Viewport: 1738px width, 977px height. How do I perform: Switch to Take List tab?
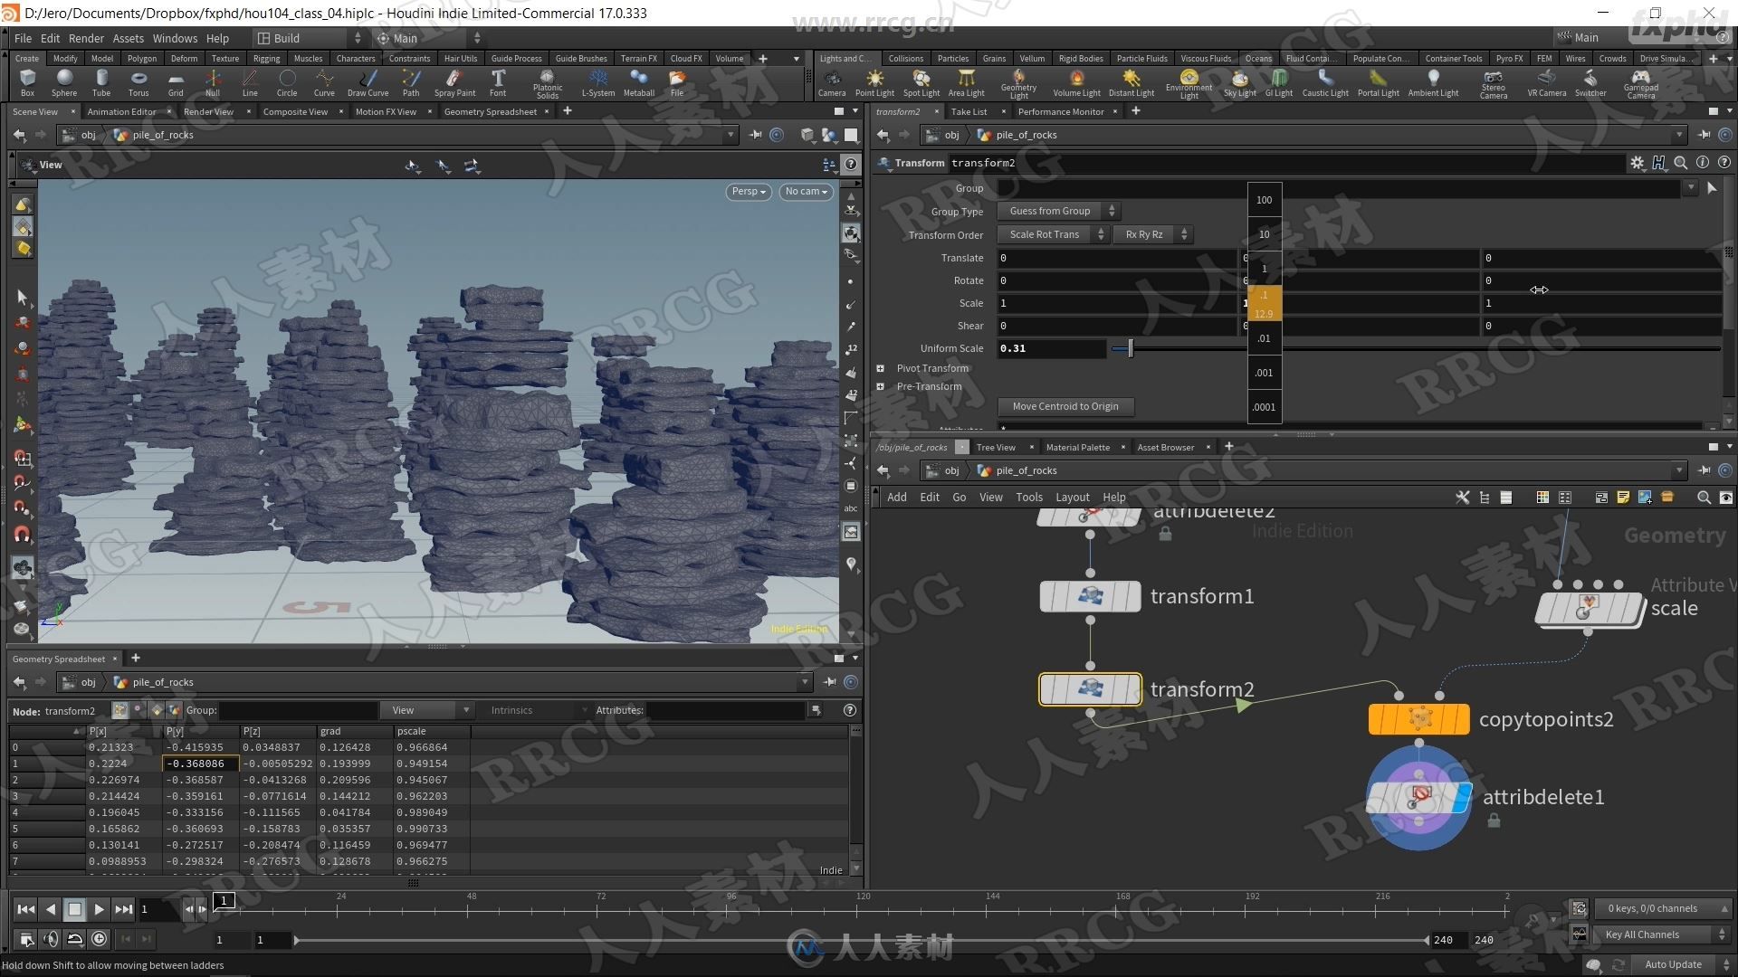point(969,111)
